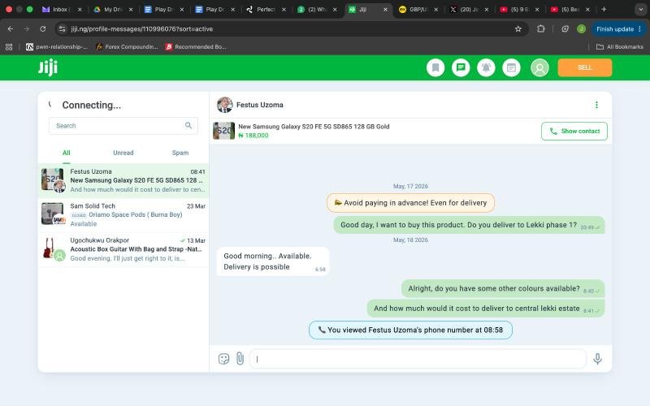Open the Chrome profile avatar
The width and height of the screenshot is (650, 406).
click(x=581, y=28)
